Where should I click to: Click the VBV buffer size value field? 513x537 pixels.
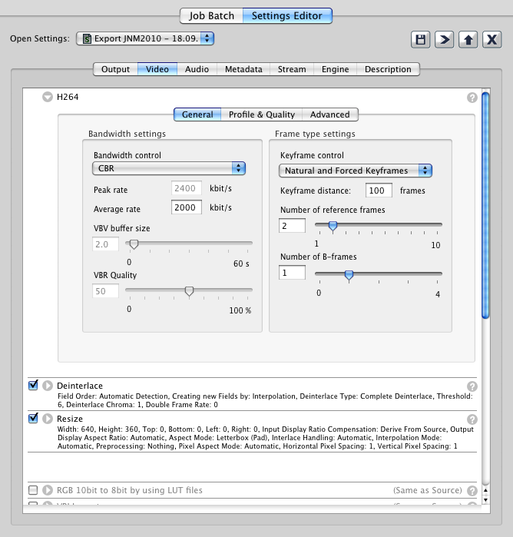pos(105,244)
